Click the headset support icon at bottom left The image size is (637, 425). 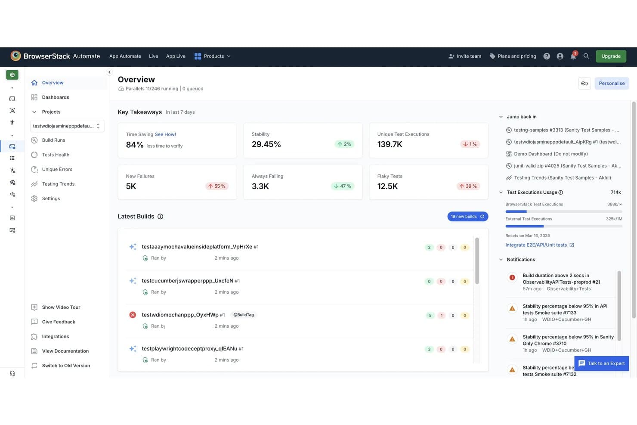[x=12, y=373]
